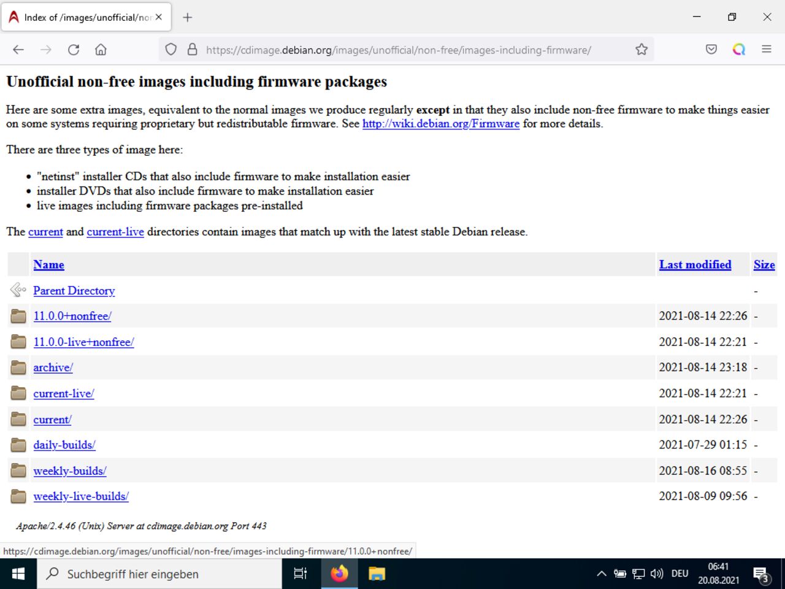785x589 pixels.
Task: Open the weekly-live-builds/ directory
Action: [81, 496]
